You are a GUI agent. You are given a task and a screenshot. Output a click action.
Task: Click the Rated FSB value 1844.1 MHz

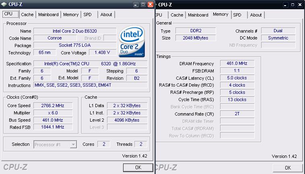pyautogui.click(x=53, y=127)
